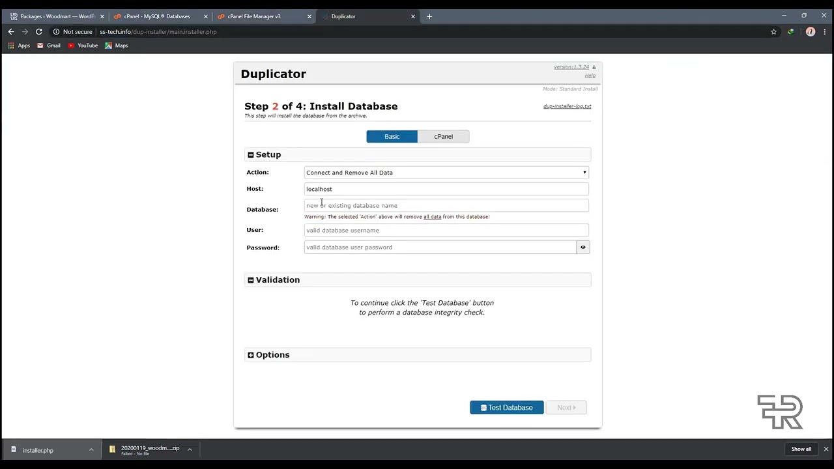Open Chrome profile avatar

click(x=811, y=31)
